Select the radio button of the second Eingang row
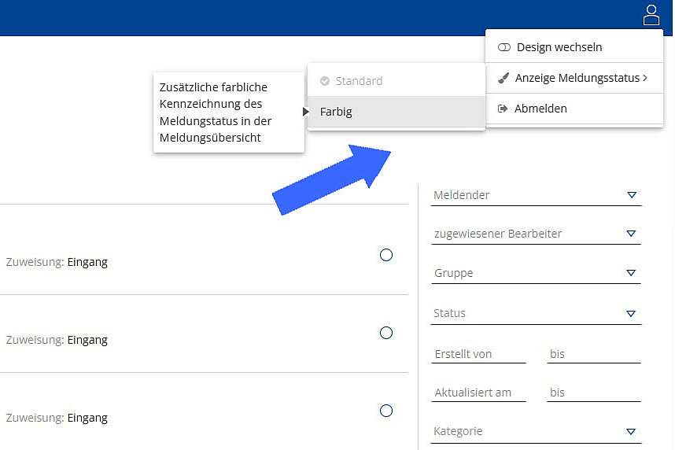The image size is (675, 450). tap(386, 333)
